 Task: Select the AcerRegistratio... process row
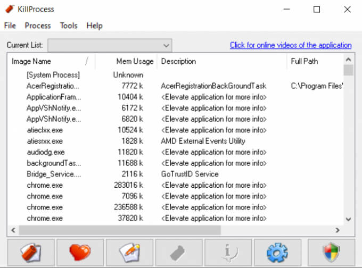pyautogui.click(x=176, y=86)
